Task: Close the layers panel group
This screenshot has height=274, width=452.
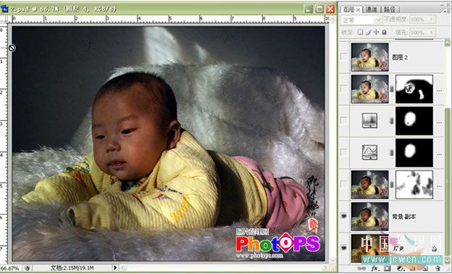Action: 449,4
